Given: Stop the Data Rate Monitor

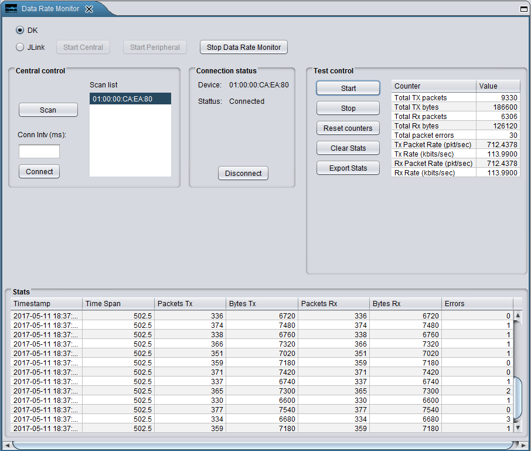Looking at the screenshot, I should click(x=244, y=47).
